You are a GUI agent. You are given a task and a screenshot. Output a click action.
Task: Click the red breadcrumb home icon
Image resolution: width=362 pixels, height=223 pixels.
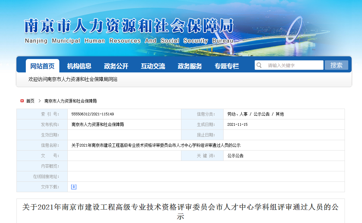pos(22,101)
